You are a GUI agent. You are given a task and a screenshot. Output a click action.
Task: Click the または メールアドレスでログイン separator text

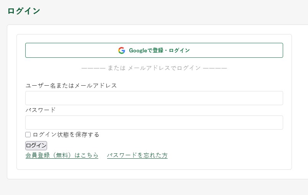pos(154,68)
